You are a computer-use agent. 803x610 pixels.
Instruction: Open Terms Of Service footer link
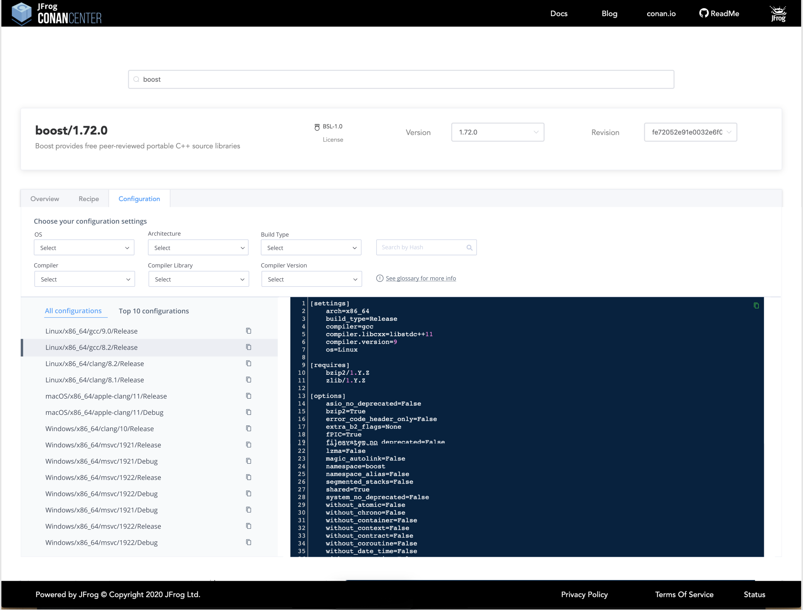pyautogui.click(x=684, y=594)
